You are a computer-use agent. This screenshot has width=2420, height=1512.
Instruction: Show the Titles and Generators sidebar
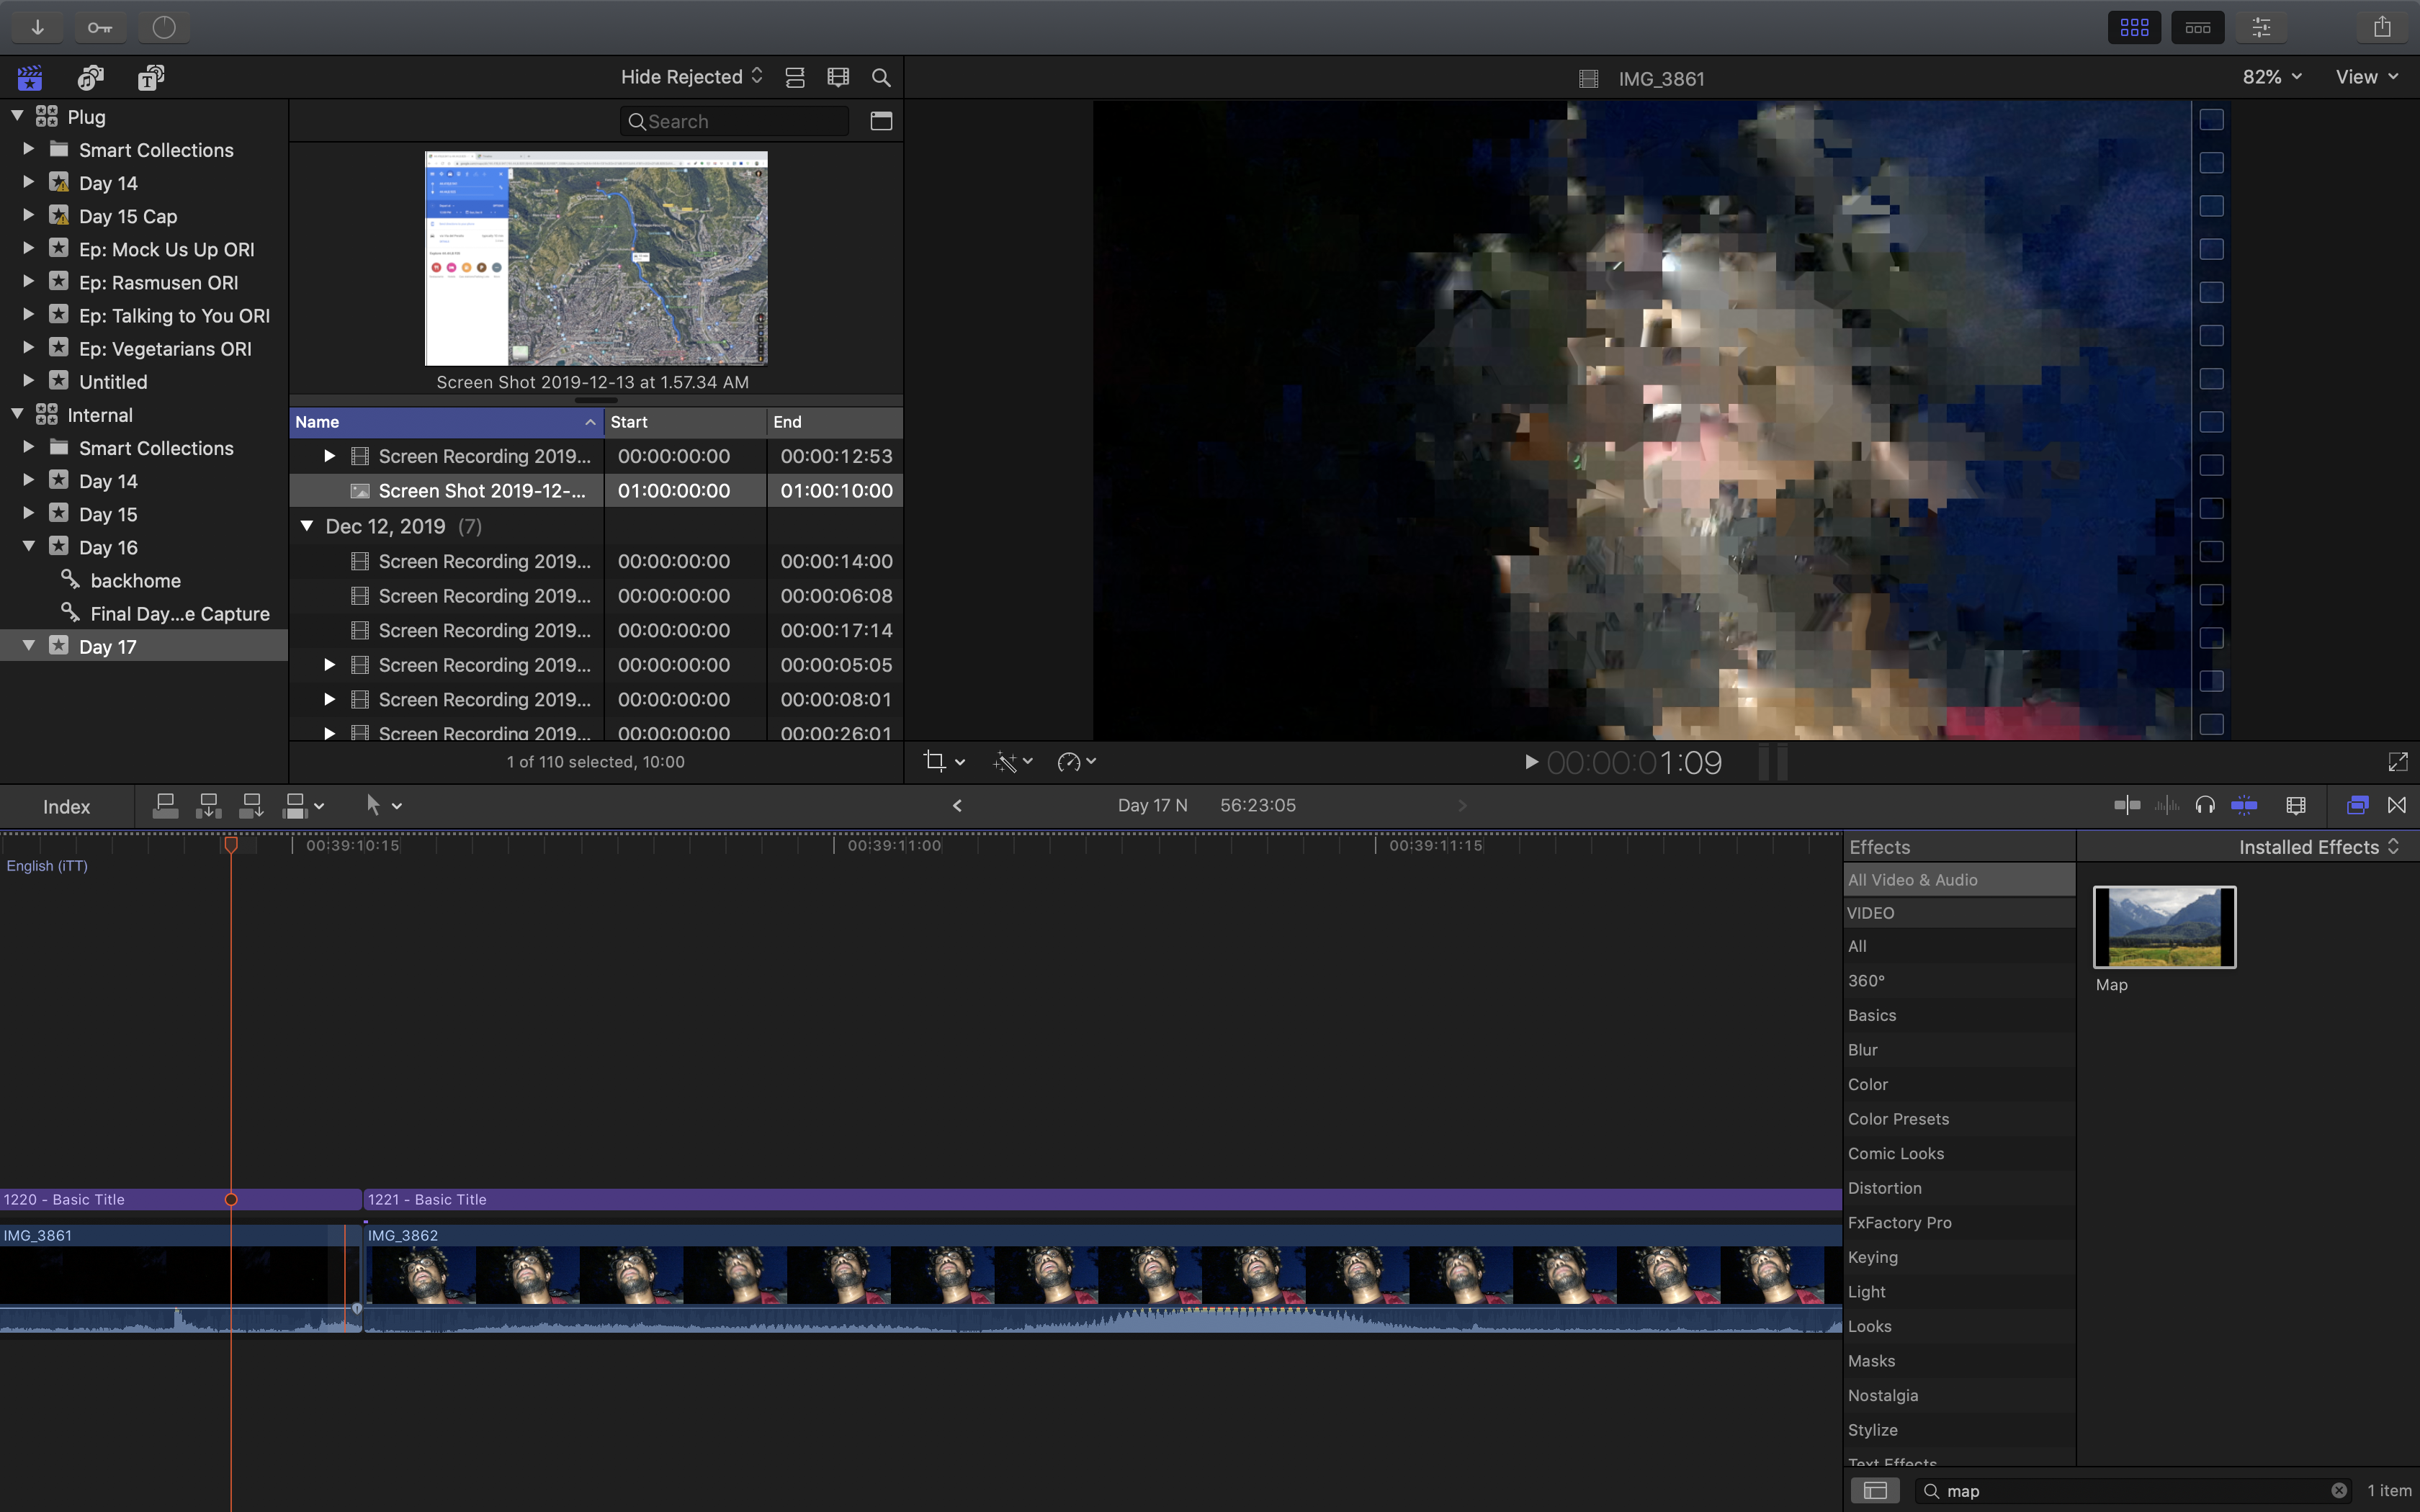click(151, 78)
